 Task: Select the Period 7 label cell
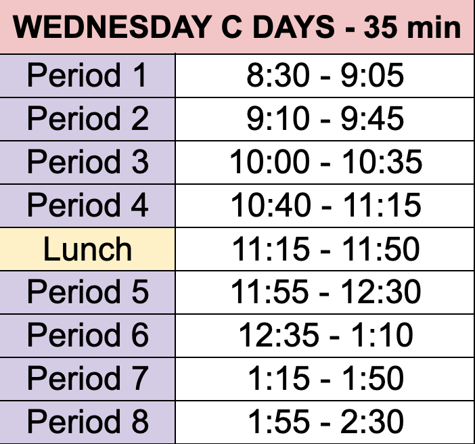pyautogui.click(x=87, y=379)
